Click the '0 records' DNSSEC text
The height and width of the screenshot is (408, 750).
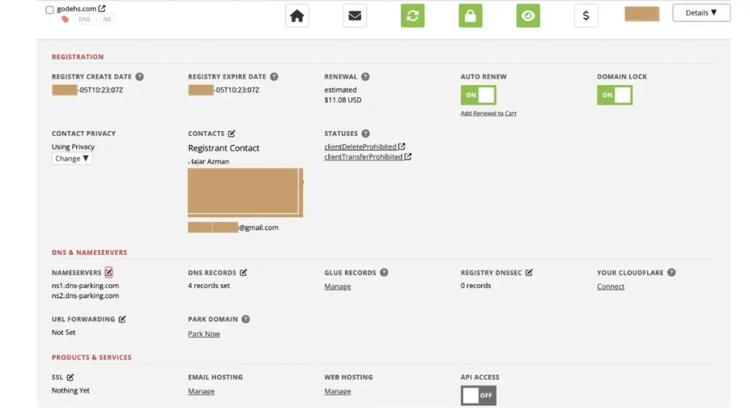475,286
